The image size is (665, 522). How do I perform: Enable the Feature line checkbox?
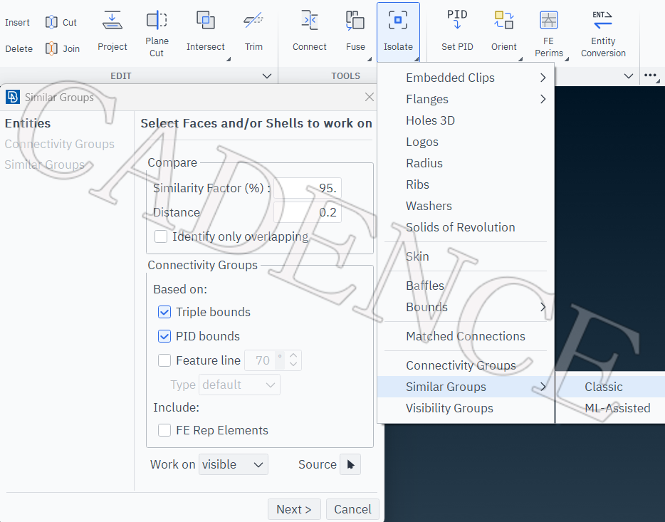164,360
